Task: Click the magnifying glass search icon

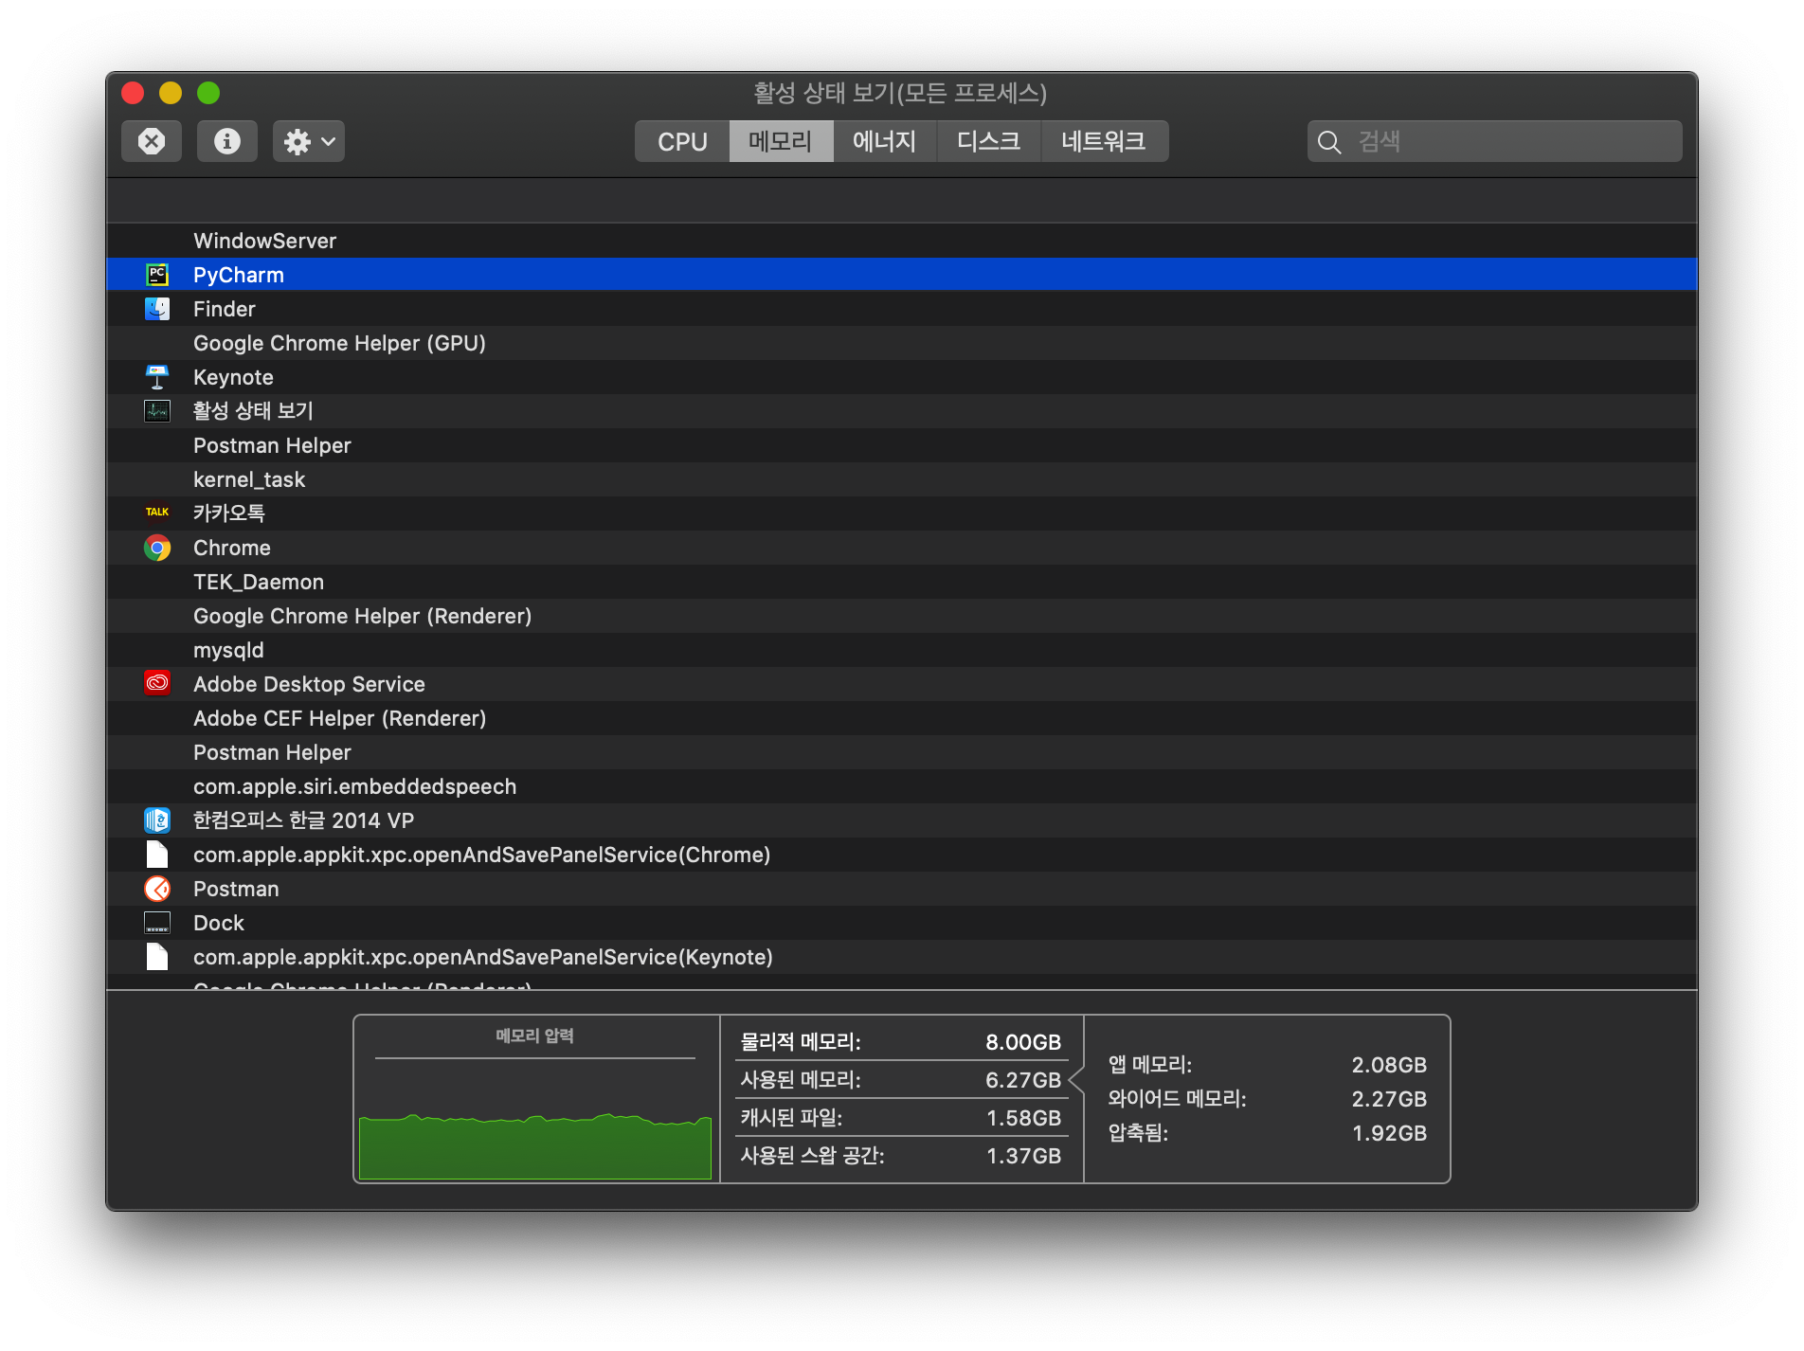Action: (1329, 142)
